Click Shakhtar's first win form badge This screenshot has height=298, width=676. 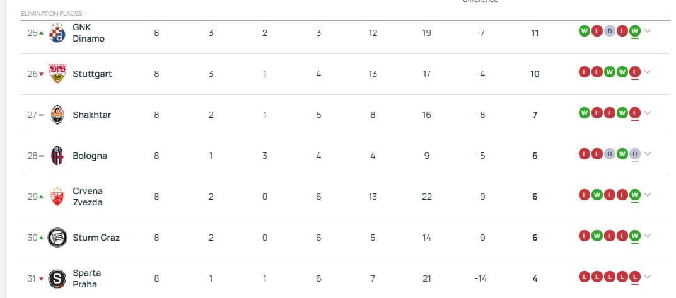tap(584, 113)
